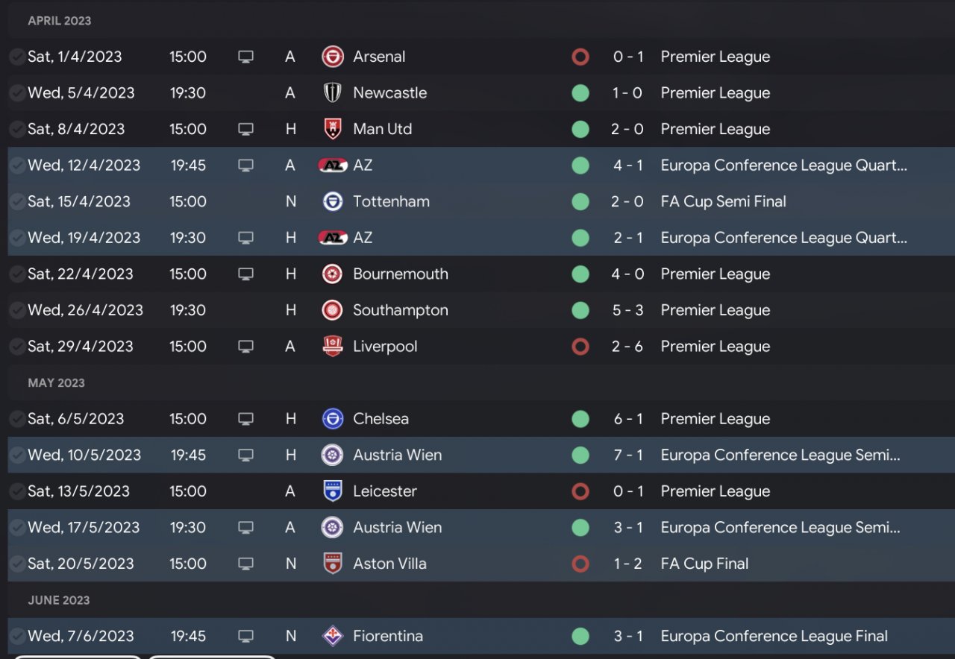Viewport: 955px width, 659px height.
Task: Click the Liverpool club badge
Action: pos(332,347)
